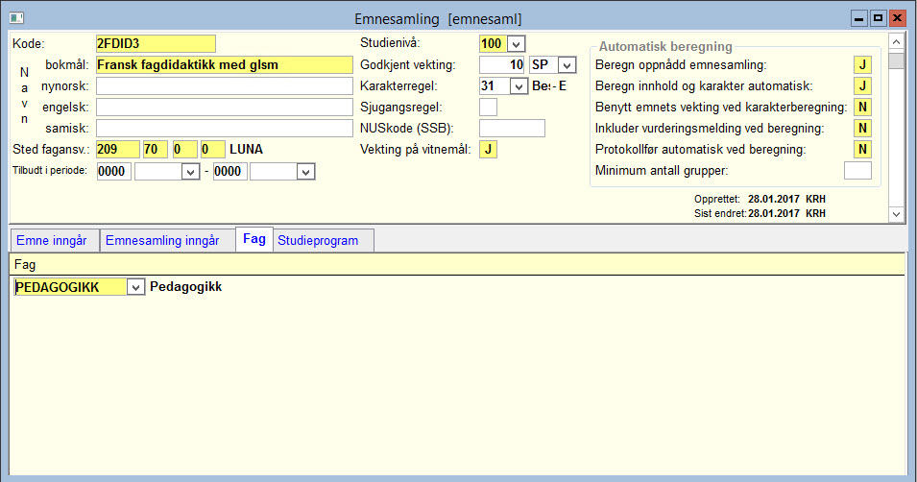Close the Emnesamling window

[897, 18]
